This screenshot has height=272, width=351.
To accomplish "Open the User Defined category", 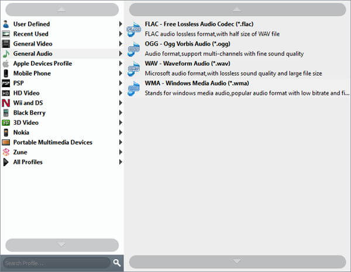I will click(62, 24).
